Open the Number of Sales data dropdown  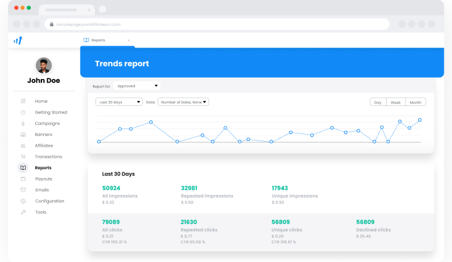point(183,102)
